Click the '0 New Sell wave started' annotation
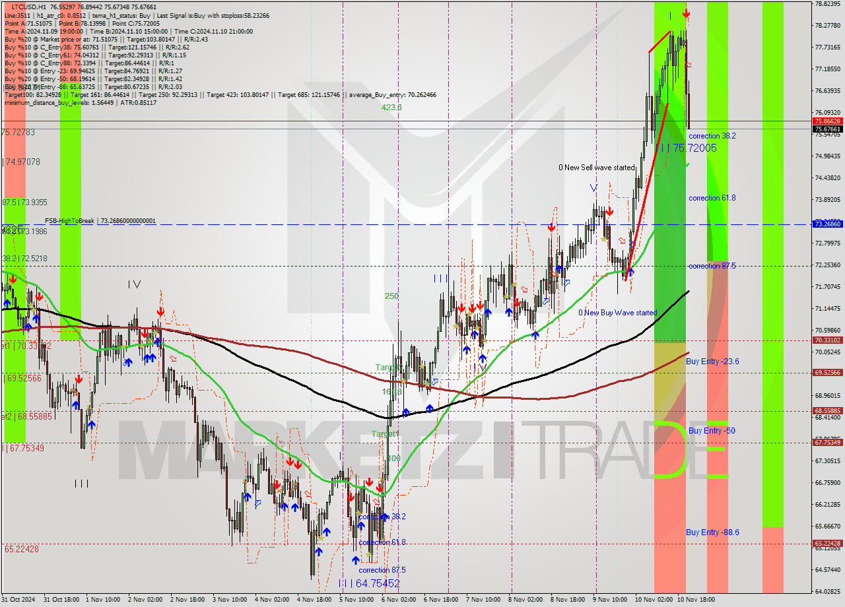The height and width of the screenshot is (607, 845). pos(596,168)
